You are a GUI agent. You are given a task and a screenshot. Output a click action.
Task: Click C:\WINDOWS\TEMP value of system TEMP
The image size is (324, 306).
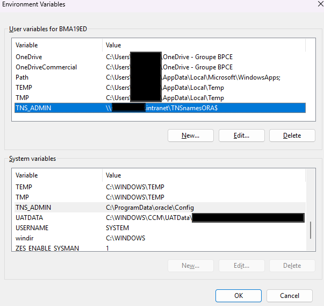click(x=135, y=187)
